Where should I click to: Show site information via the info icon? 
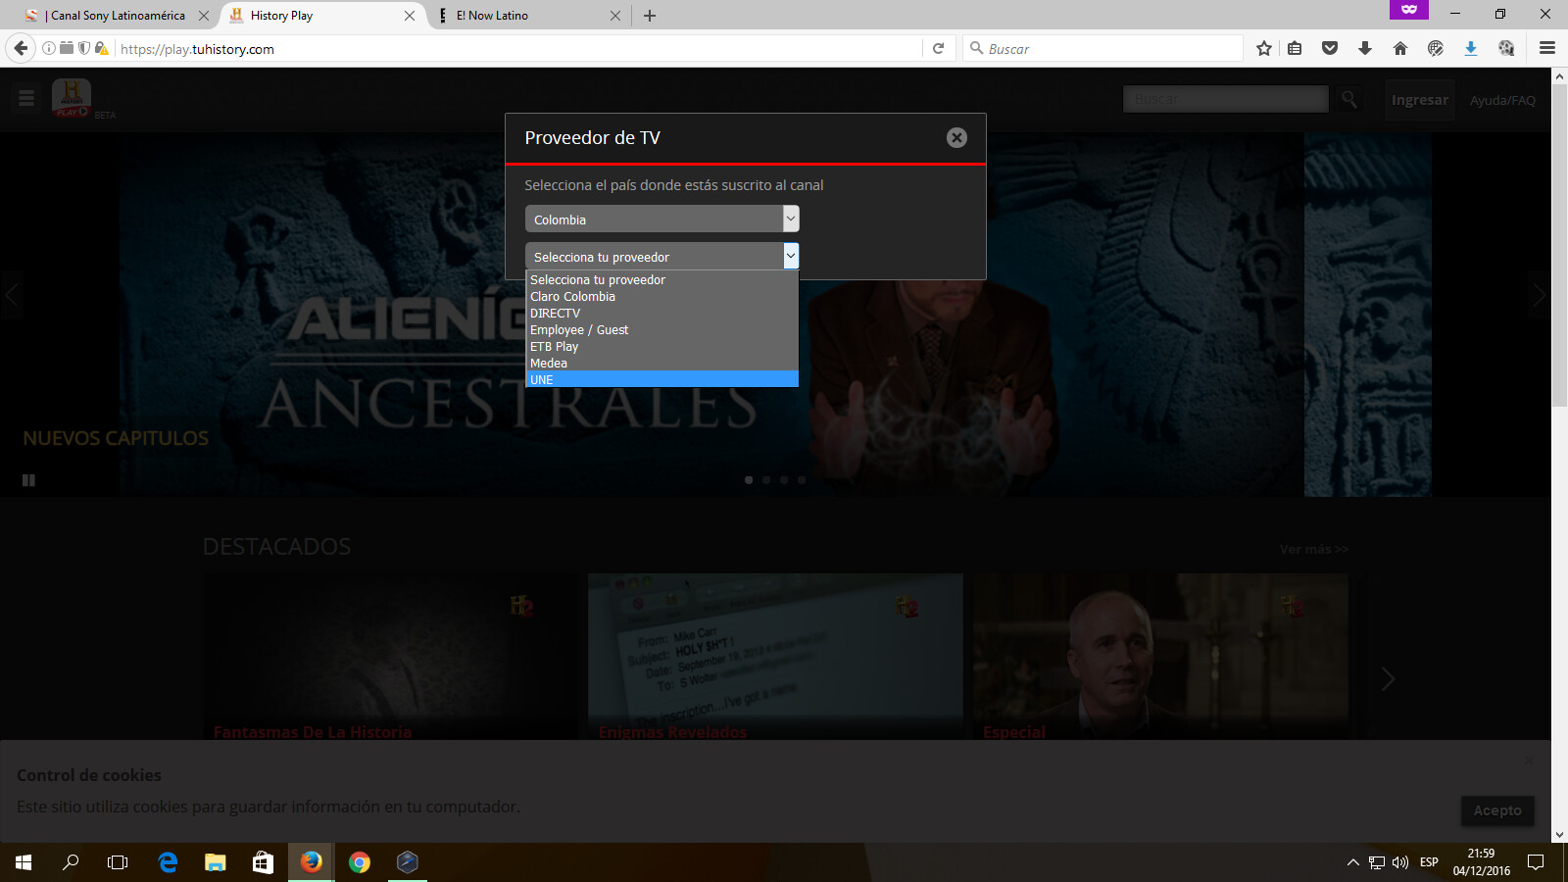tap(49, 48)
